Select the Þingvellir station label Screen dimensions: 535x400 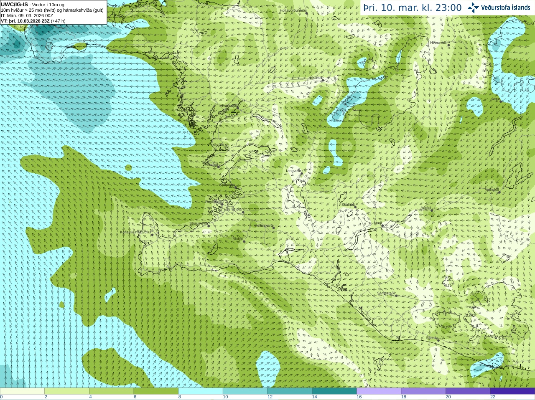coord(293,171)
